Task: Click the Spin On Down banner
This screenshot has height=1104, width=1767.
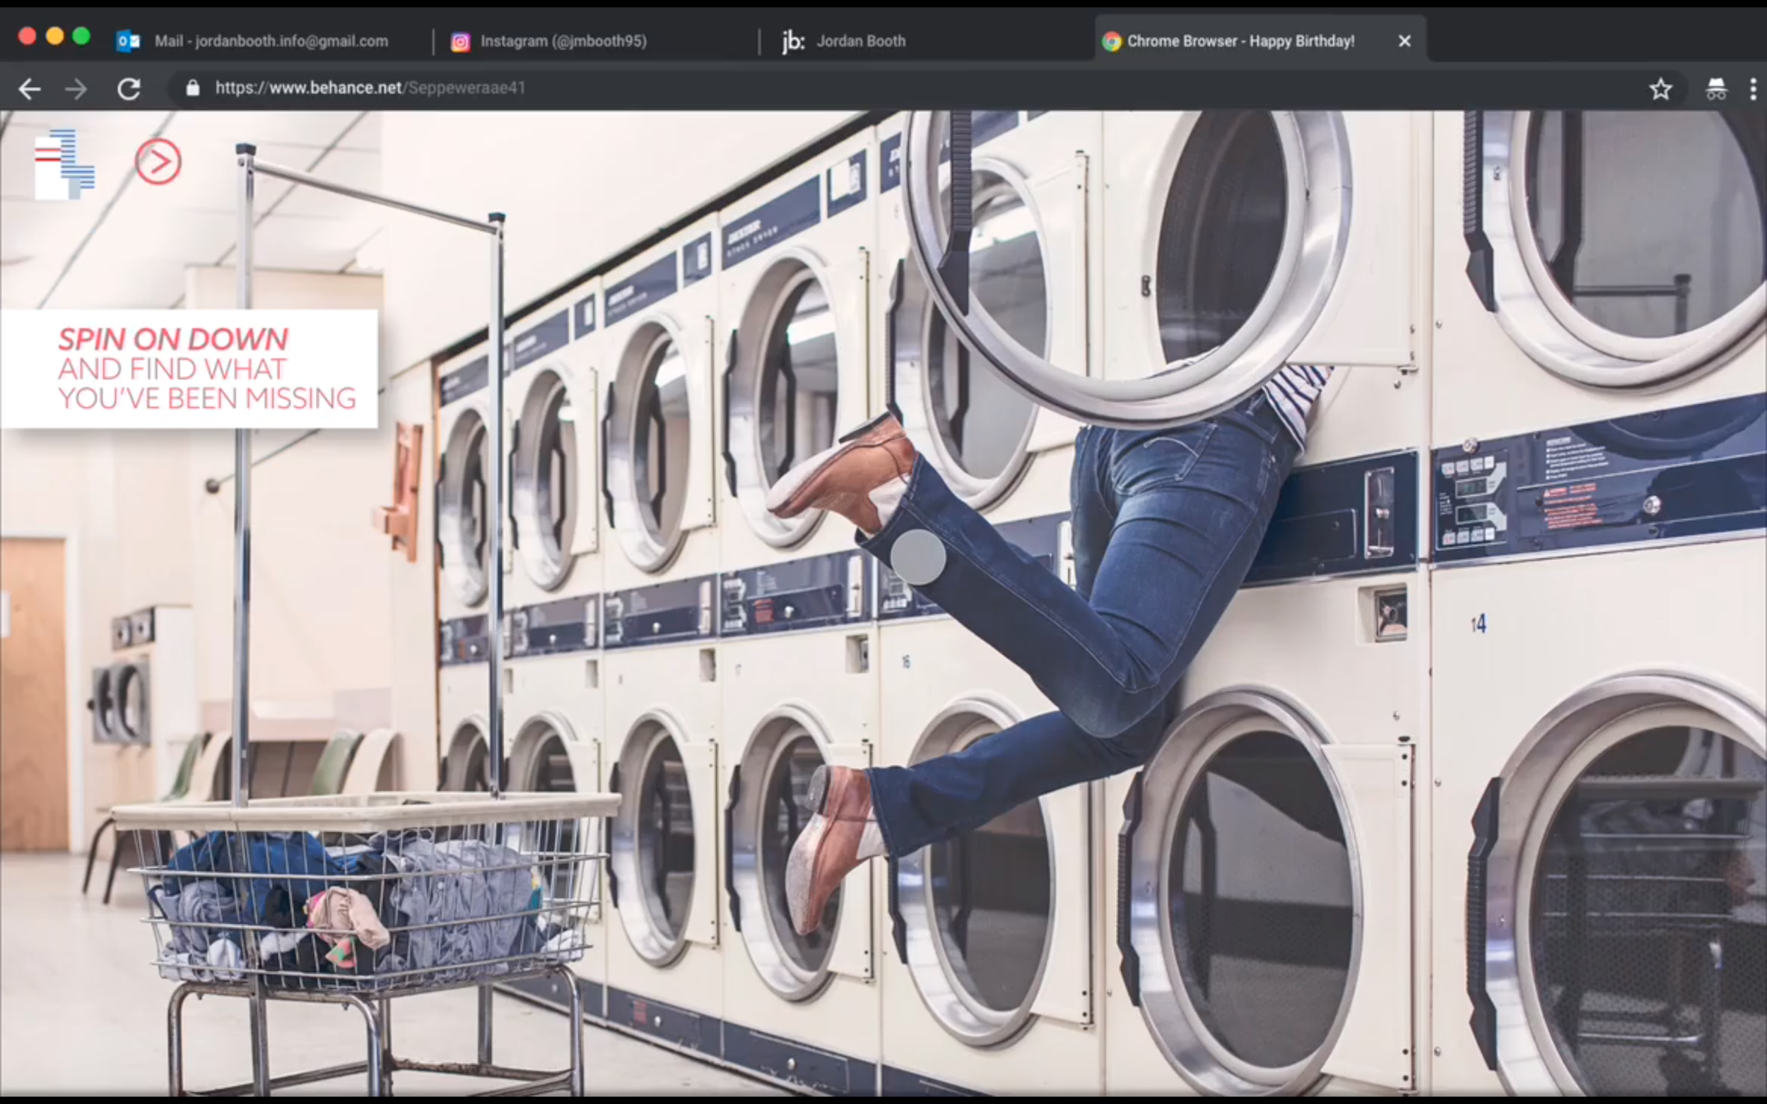Action: (190, 369)
